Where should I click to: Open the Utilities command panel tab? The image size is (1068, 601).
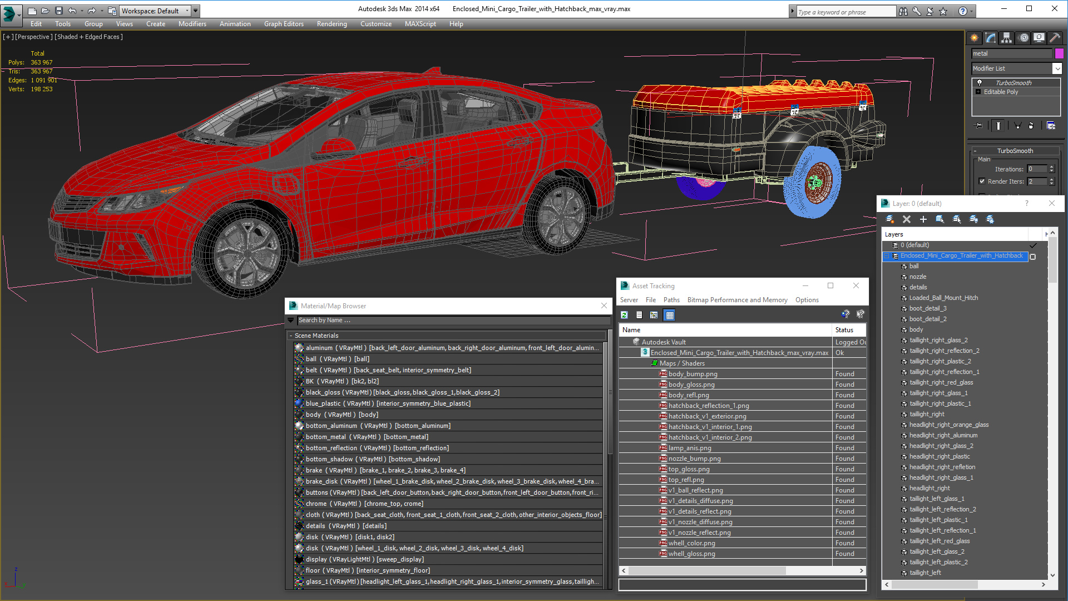tap(1055, 38)
